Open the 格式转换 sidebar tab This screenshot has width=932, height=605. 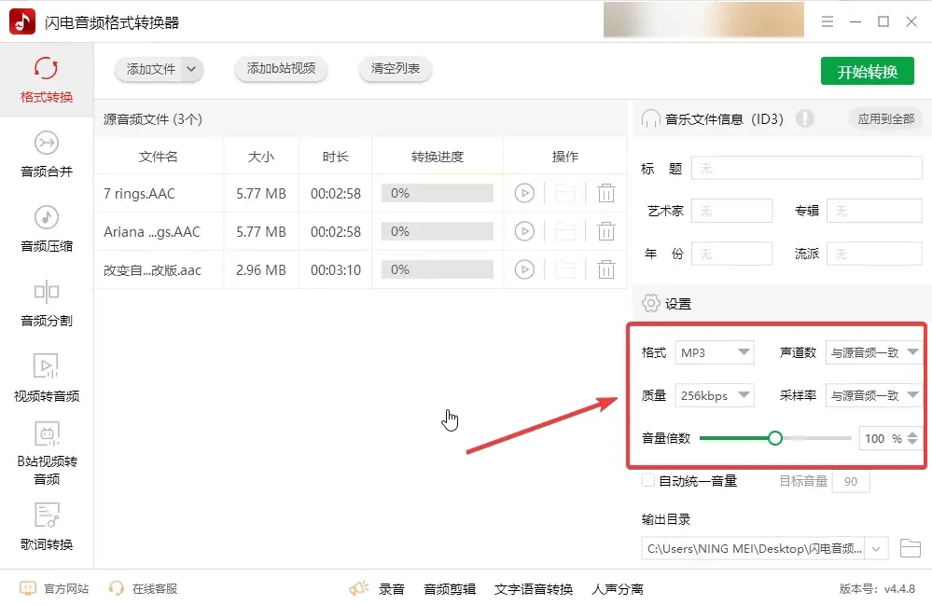(x=47, y=80)
